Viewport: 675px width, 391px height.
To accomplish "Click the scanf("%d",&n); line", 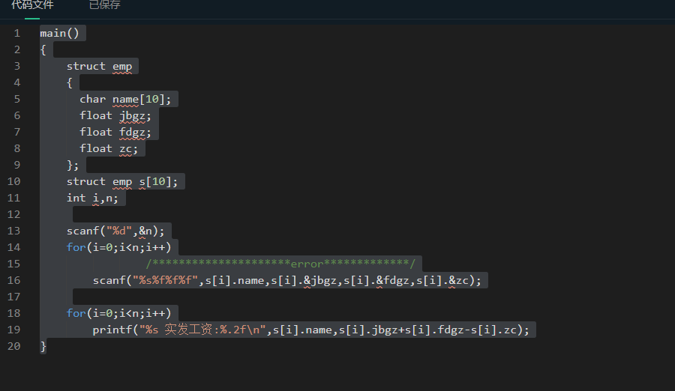I will pos(115,231).
